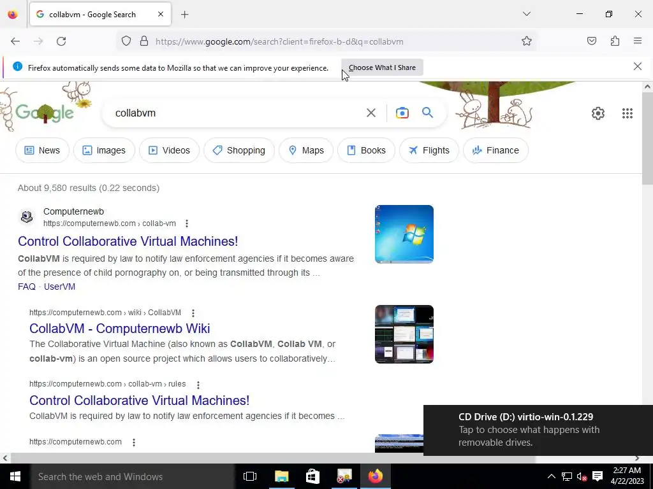Image resolution: width=653 pixels, height=489 pixels.
Task: Open the tracking protection shield icon
Action: 126,41
